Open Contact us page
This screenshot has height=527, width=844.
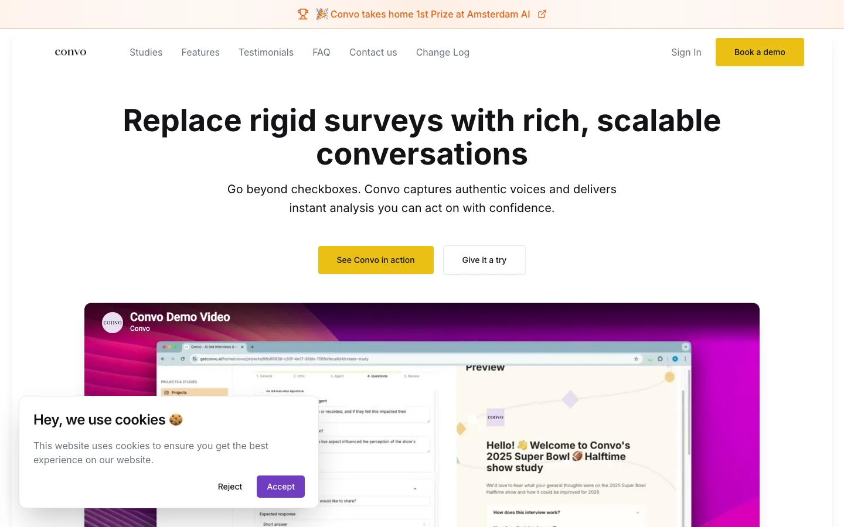click(x=373, y=52)
